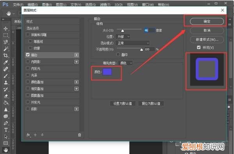Open the stroke 颜色 swatch
Image resolution: width=234 pixels, height=154 pixels.
(107, 72)
